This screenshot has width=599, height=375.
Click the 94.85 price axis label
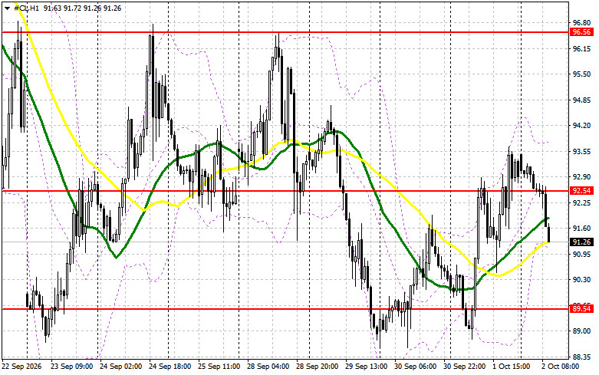(581, 100)
